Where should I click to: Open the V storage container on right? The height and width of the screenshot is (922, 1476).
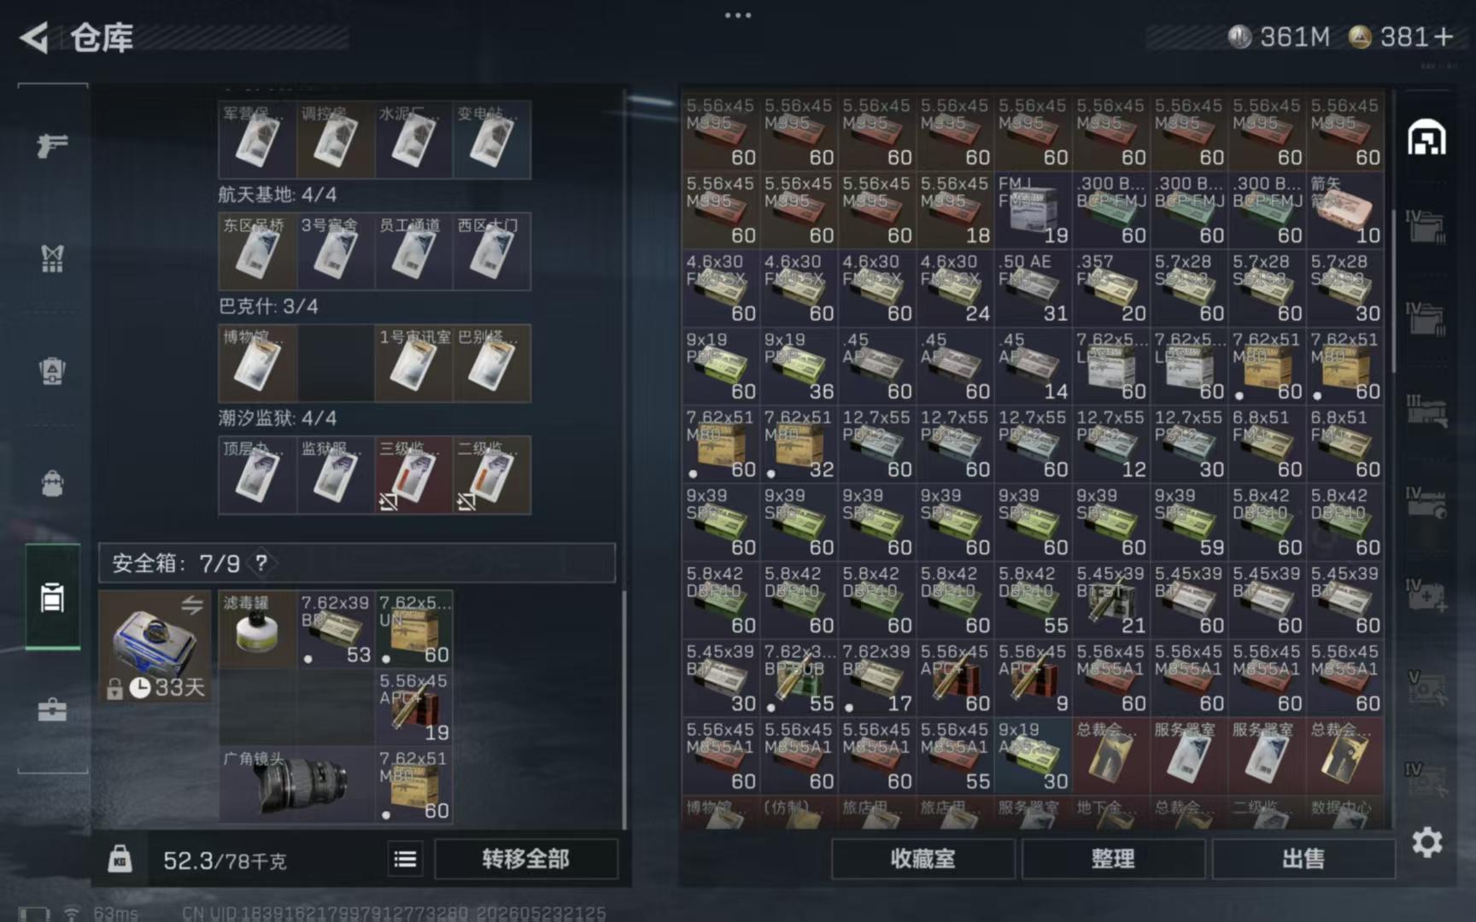click(1426, 687)
